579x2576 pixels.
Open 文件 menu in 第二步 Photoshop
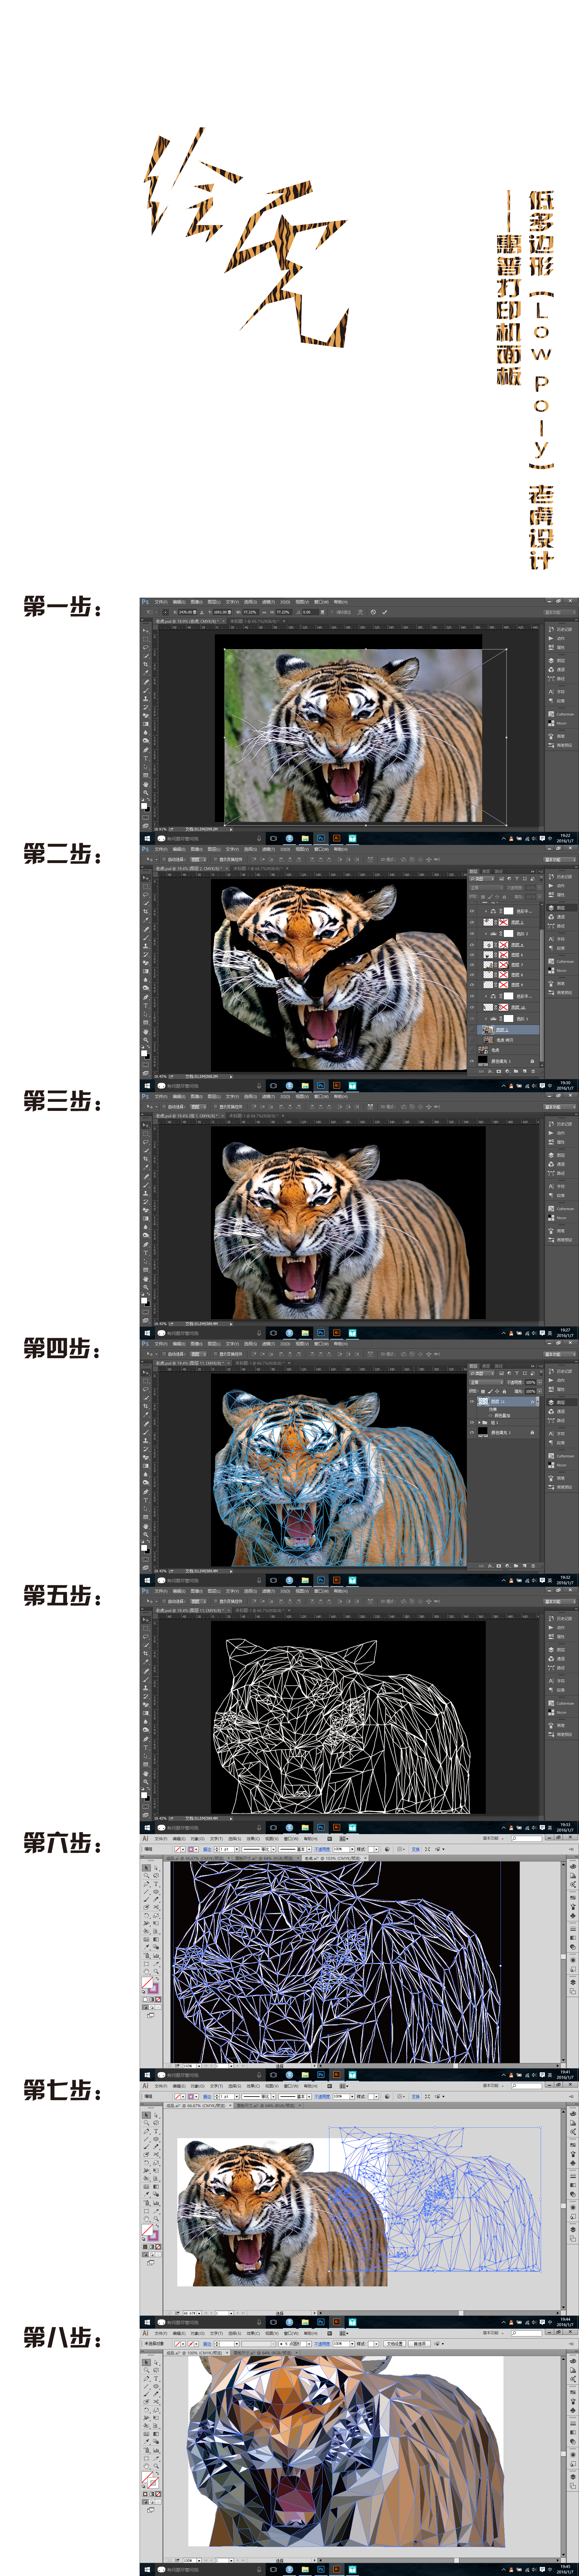coord(161,849)
